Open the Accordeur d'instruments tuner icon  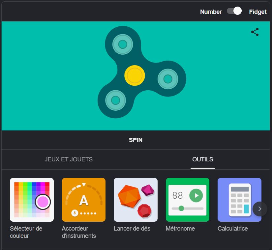pos(84,200)
